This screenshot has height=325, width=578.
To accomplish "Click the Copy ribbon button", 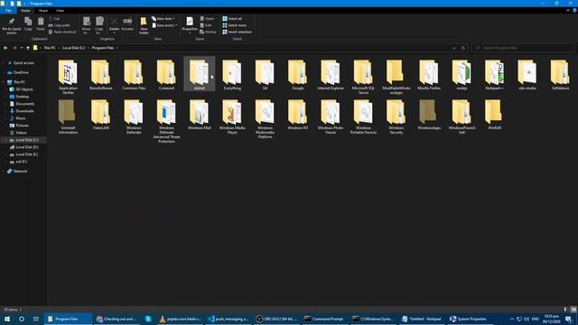I will 28,24.
